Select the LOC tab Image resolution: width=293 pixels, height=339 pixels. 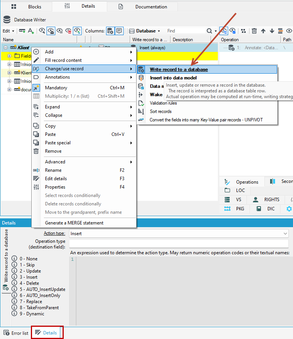[235, 190]
